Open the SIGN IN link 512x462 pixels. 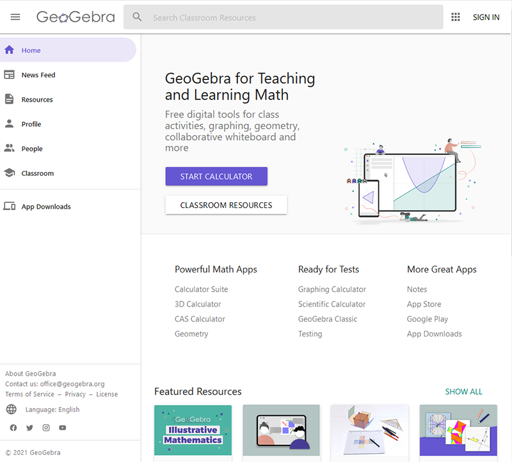point(486,17)
